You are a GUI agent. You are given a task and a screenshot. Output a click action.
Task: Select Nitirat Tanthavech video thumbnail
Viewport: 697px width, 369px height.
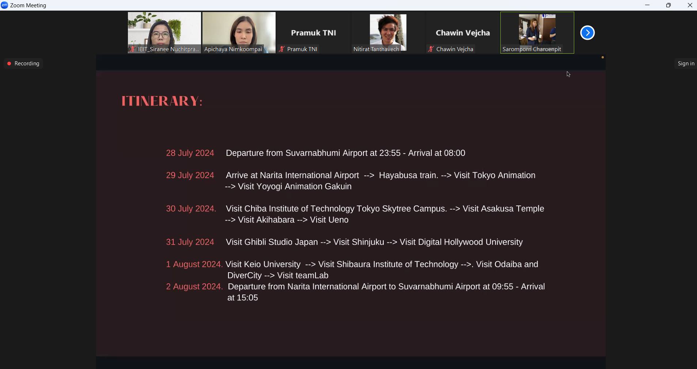[x=388, y=33]
